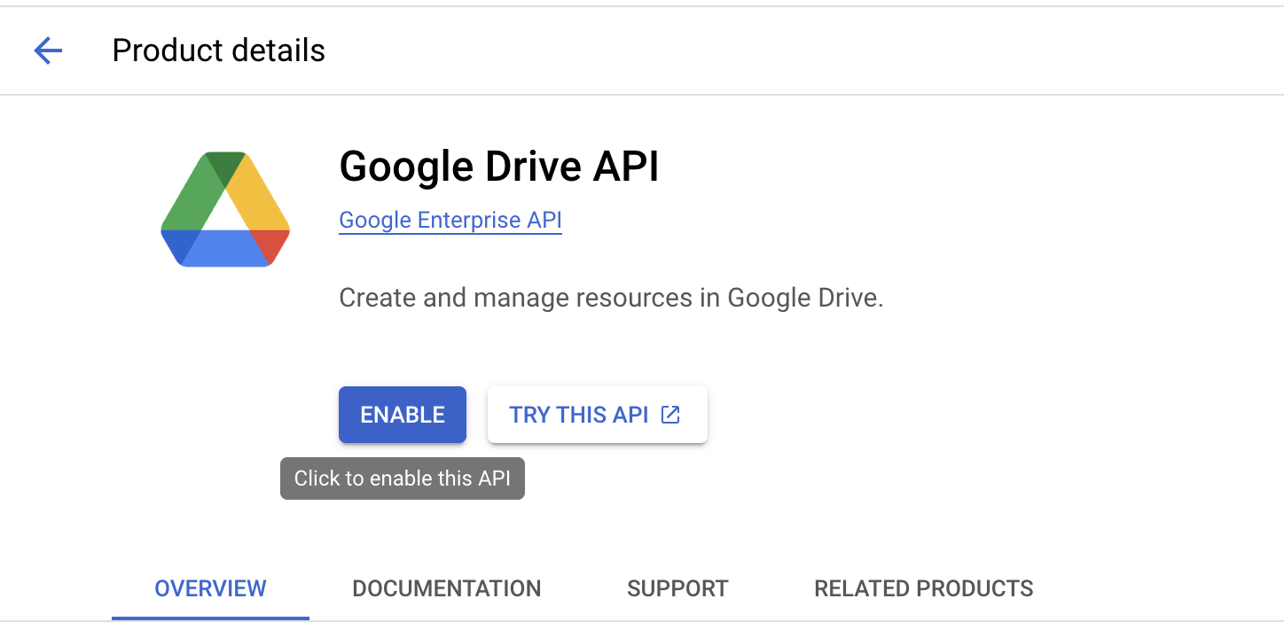Open the DOCUMENTATION tab
This screenshot has width=1284, height=622.
click(447, 588)
